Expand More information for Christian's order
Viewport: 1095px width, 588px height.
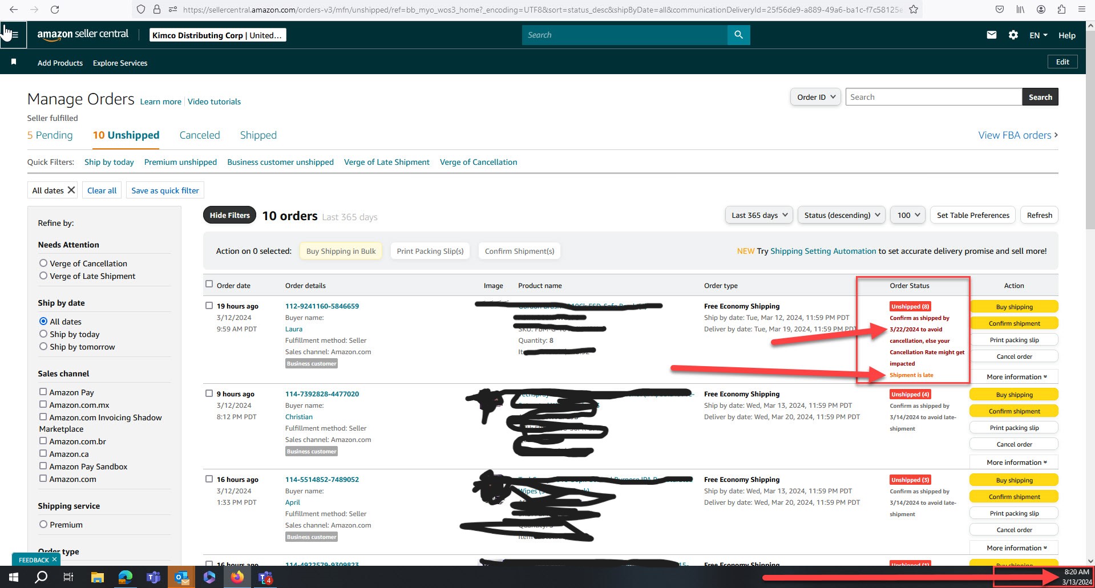(x=1013, y=463)
